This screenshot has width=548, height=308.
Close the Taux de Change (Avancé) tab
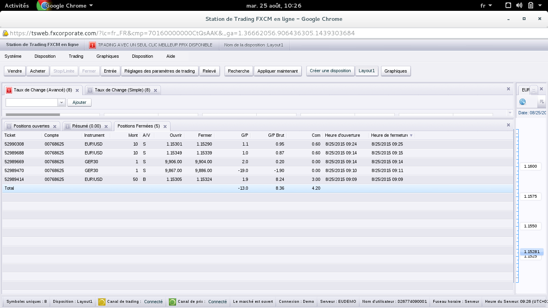(x=77, y=91)
